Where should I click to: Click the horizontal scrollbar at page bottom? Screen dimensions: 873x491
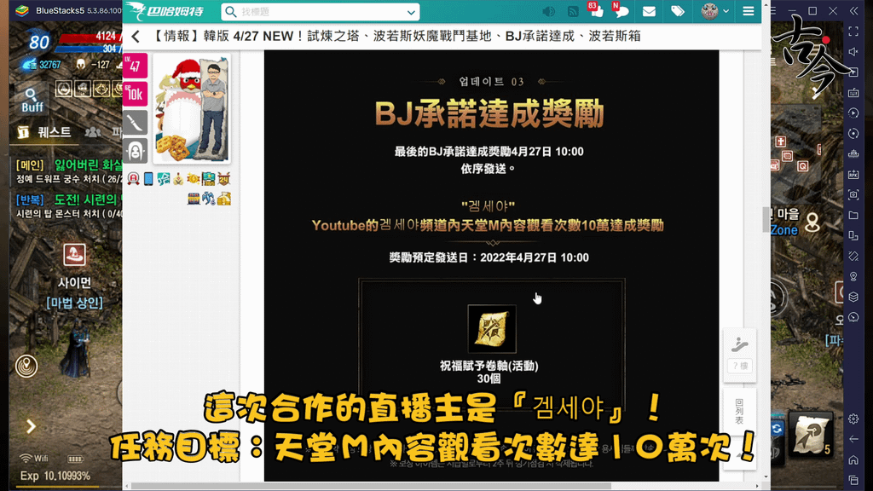372,486
